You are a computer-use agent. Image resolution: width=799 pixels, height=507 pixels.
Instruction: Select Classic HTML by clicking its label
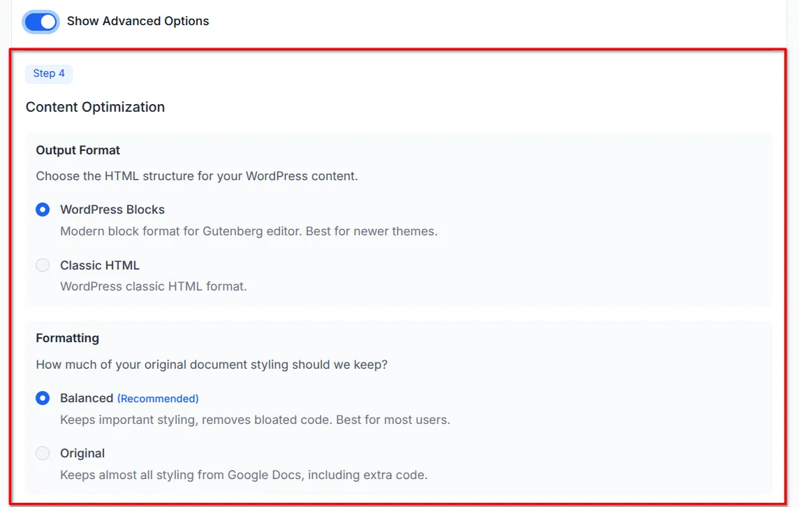pos(99,265)
